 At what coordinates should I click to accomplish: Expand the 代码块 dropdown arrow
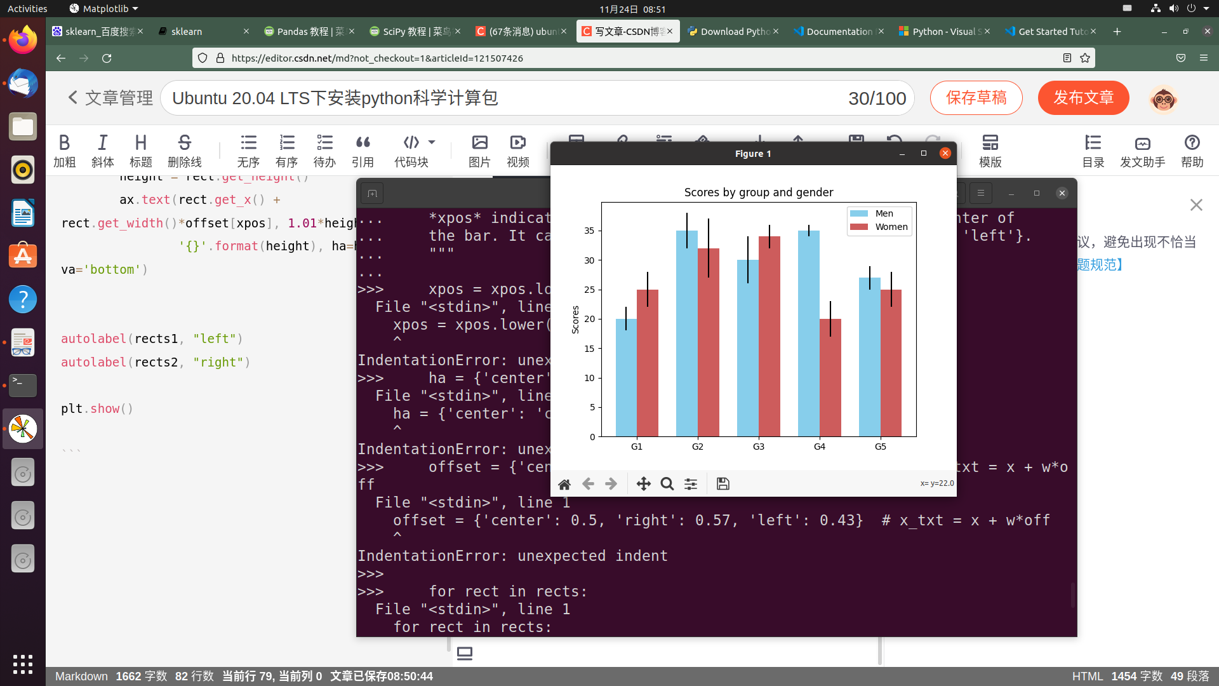coord(432,142)
